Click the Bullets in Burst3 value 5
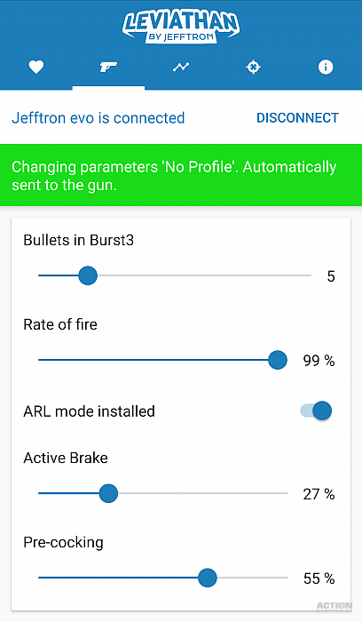The height and width of the screenshot is (622, 362). pos(331,276)
